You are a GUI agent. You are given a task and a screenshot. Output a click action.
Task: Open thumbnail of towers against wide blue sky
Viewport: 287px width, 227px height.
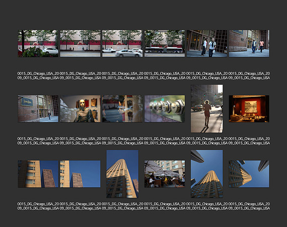[x=80, y=174]
